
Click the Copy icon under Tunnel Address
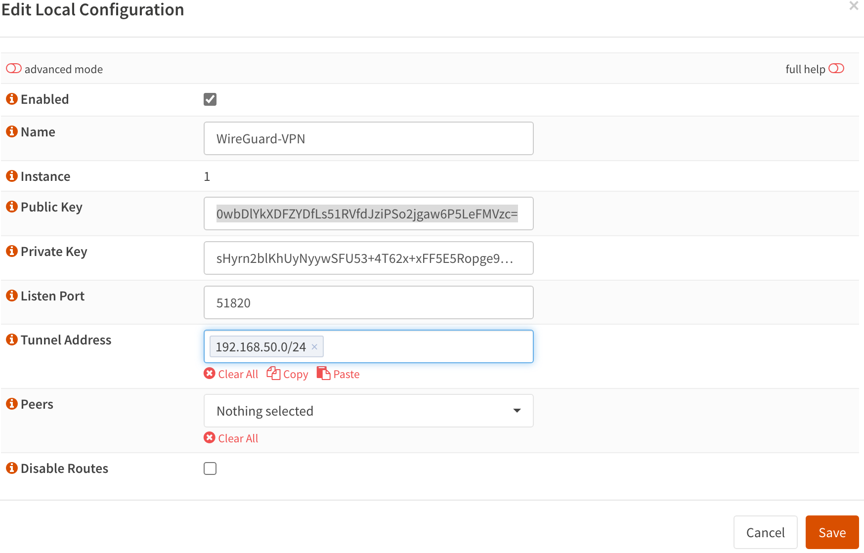click(273, 373)
